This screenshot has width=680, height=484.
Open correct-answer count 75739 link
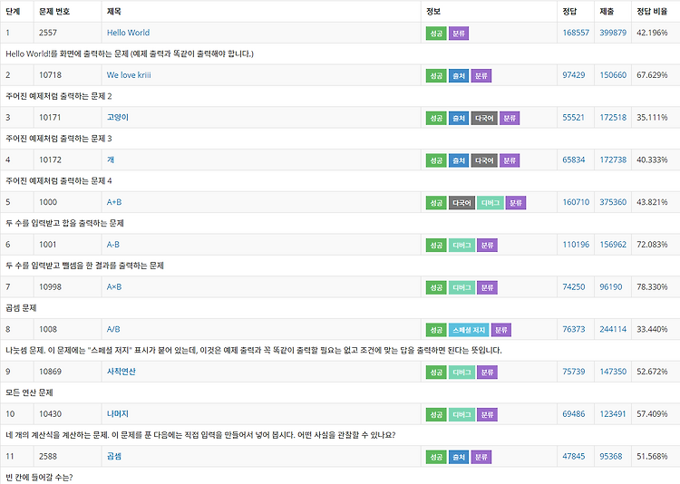573,372
